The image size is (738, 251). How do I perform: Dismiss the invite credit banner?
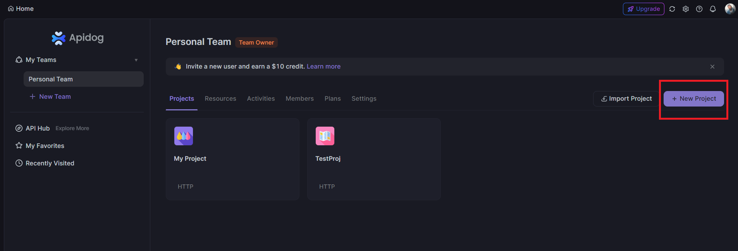point(712,67)
